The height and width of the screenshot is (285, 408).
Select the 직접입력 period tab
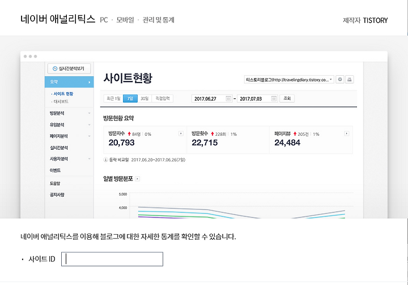point(163,98)
